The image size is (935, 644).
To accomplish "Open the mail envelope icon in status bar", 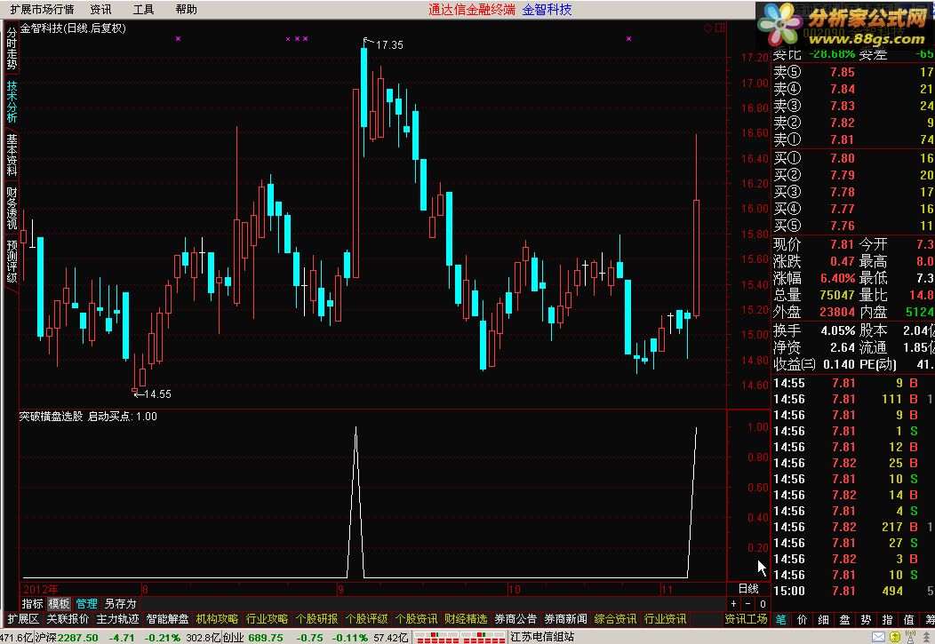I will [879, 638].
